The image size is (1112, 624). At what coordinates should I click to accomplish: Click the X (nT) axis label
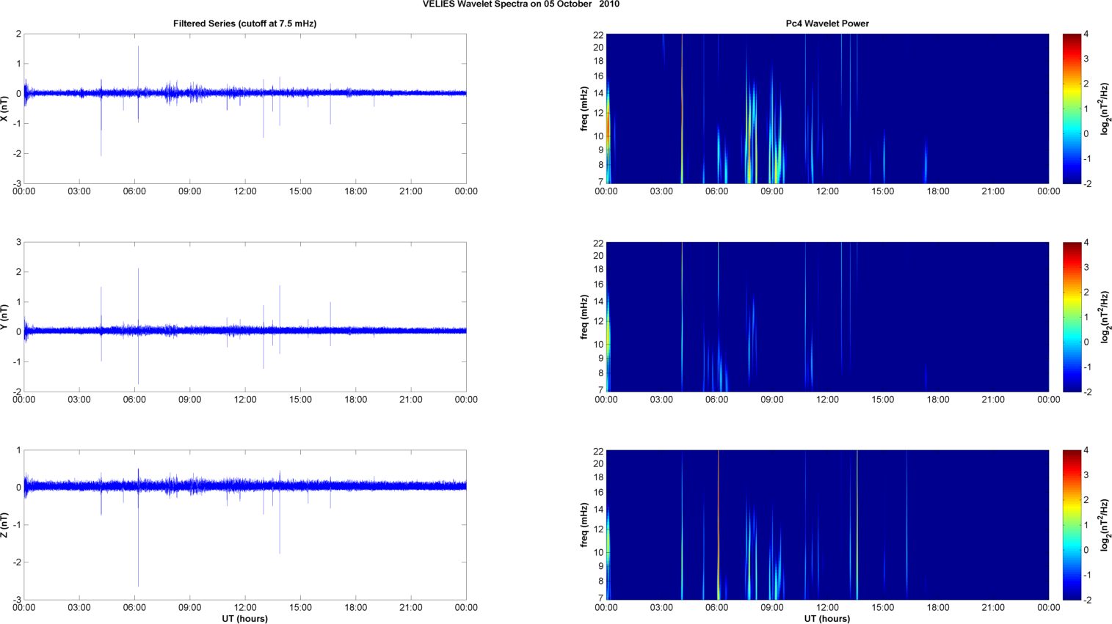click(x=4, y=109)
